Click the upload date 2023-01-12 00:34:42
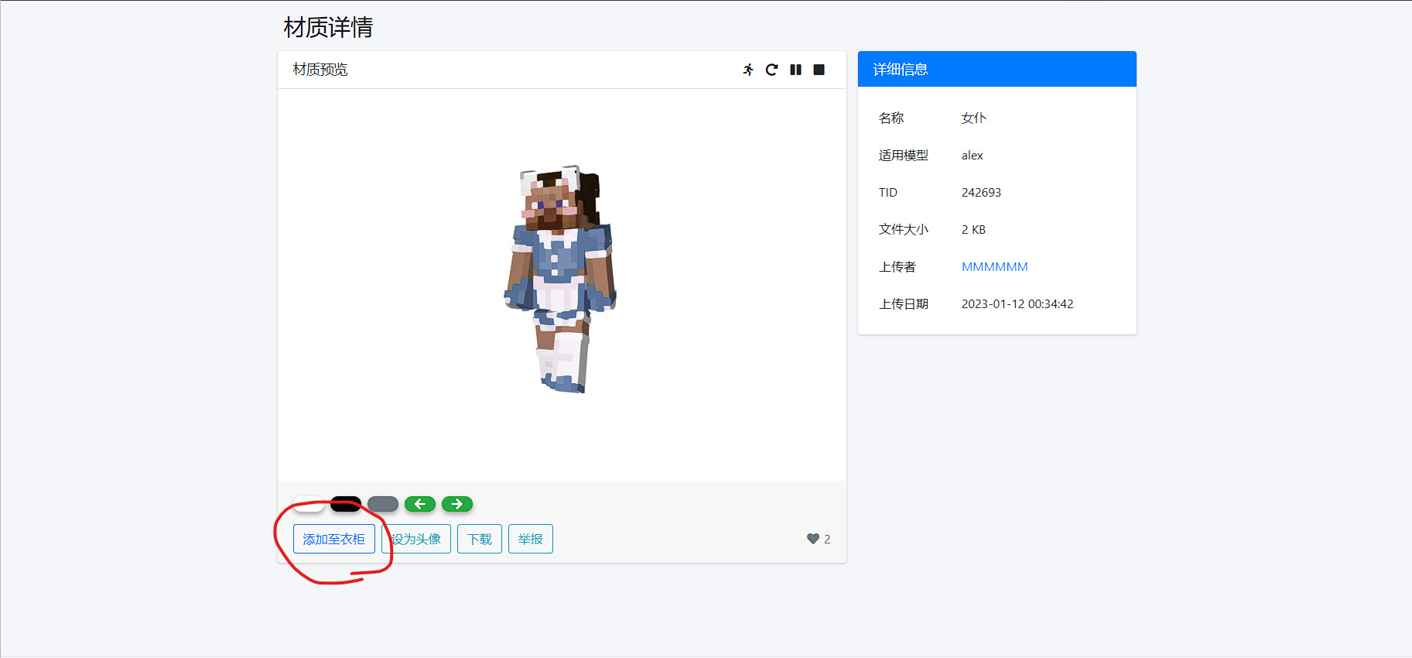The image size is (1412, 658). 1017,303
